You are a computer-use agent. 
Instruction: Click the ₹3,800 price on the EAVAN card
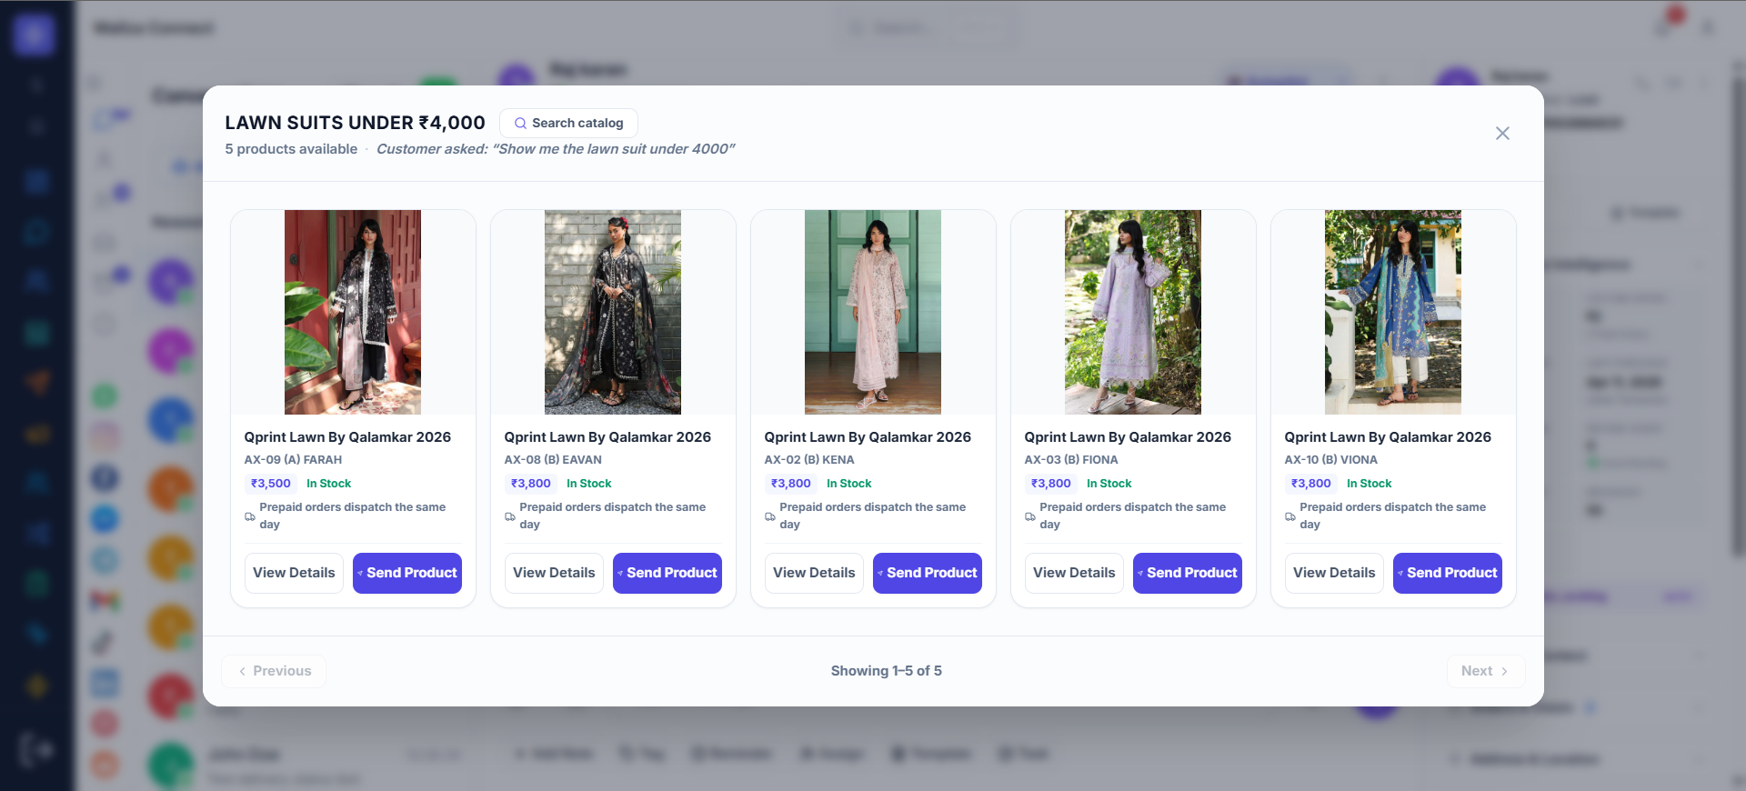click(x=531, y=484)
